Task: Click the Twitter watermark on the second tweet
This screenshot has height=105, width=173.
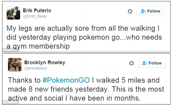Action: point(11,102)
